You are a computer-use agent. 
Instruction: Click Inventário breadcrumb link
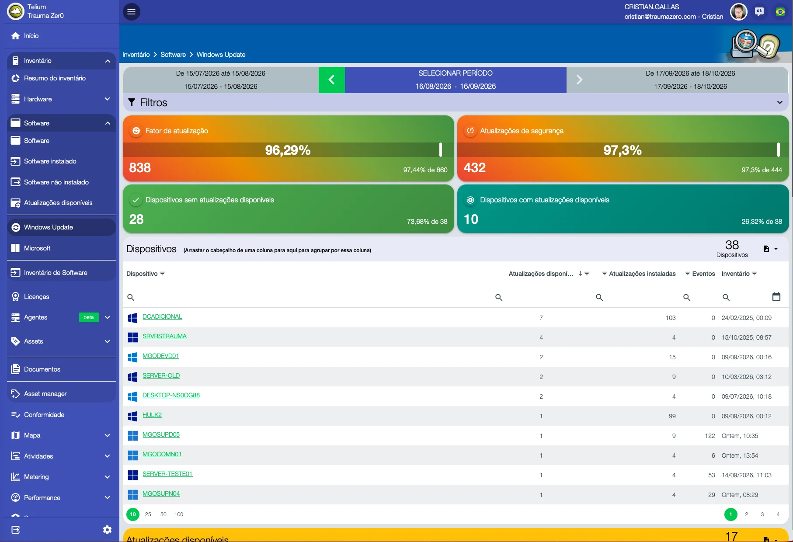[x=136, y=55]
